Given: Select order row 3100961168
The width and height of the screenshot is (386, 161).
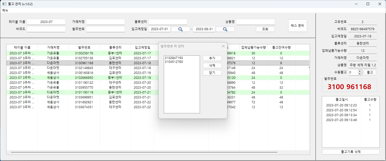Looking at the screenshot, I should [x=158, y=63].
